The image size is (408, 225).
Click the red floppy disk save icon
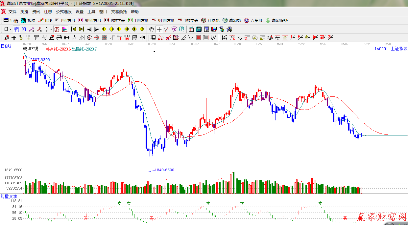[x=214, y=29]
